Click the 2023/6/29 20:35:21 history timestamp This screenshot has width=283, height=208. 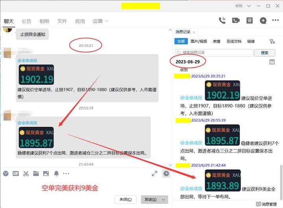(x=208, y=76)
